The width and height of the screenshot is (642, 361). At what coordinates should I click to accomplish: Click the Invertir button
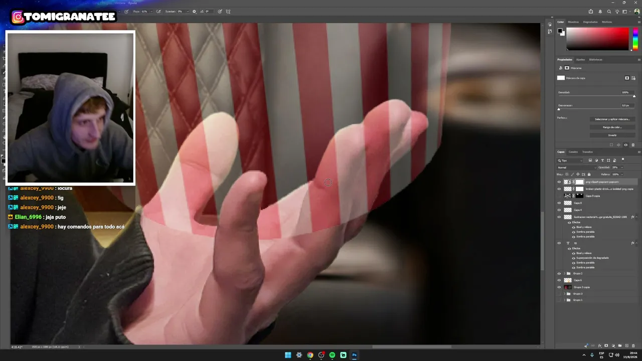click(x=612, y=135)
